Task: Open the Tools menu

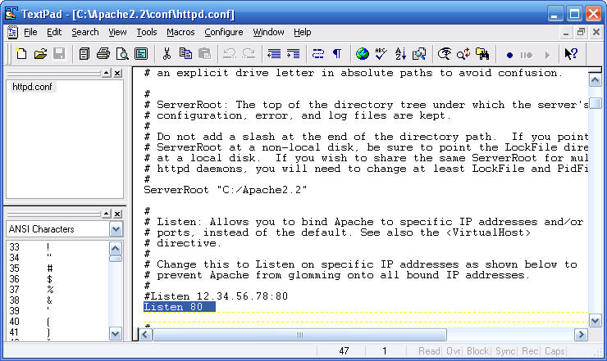Action: pos(147,32)
